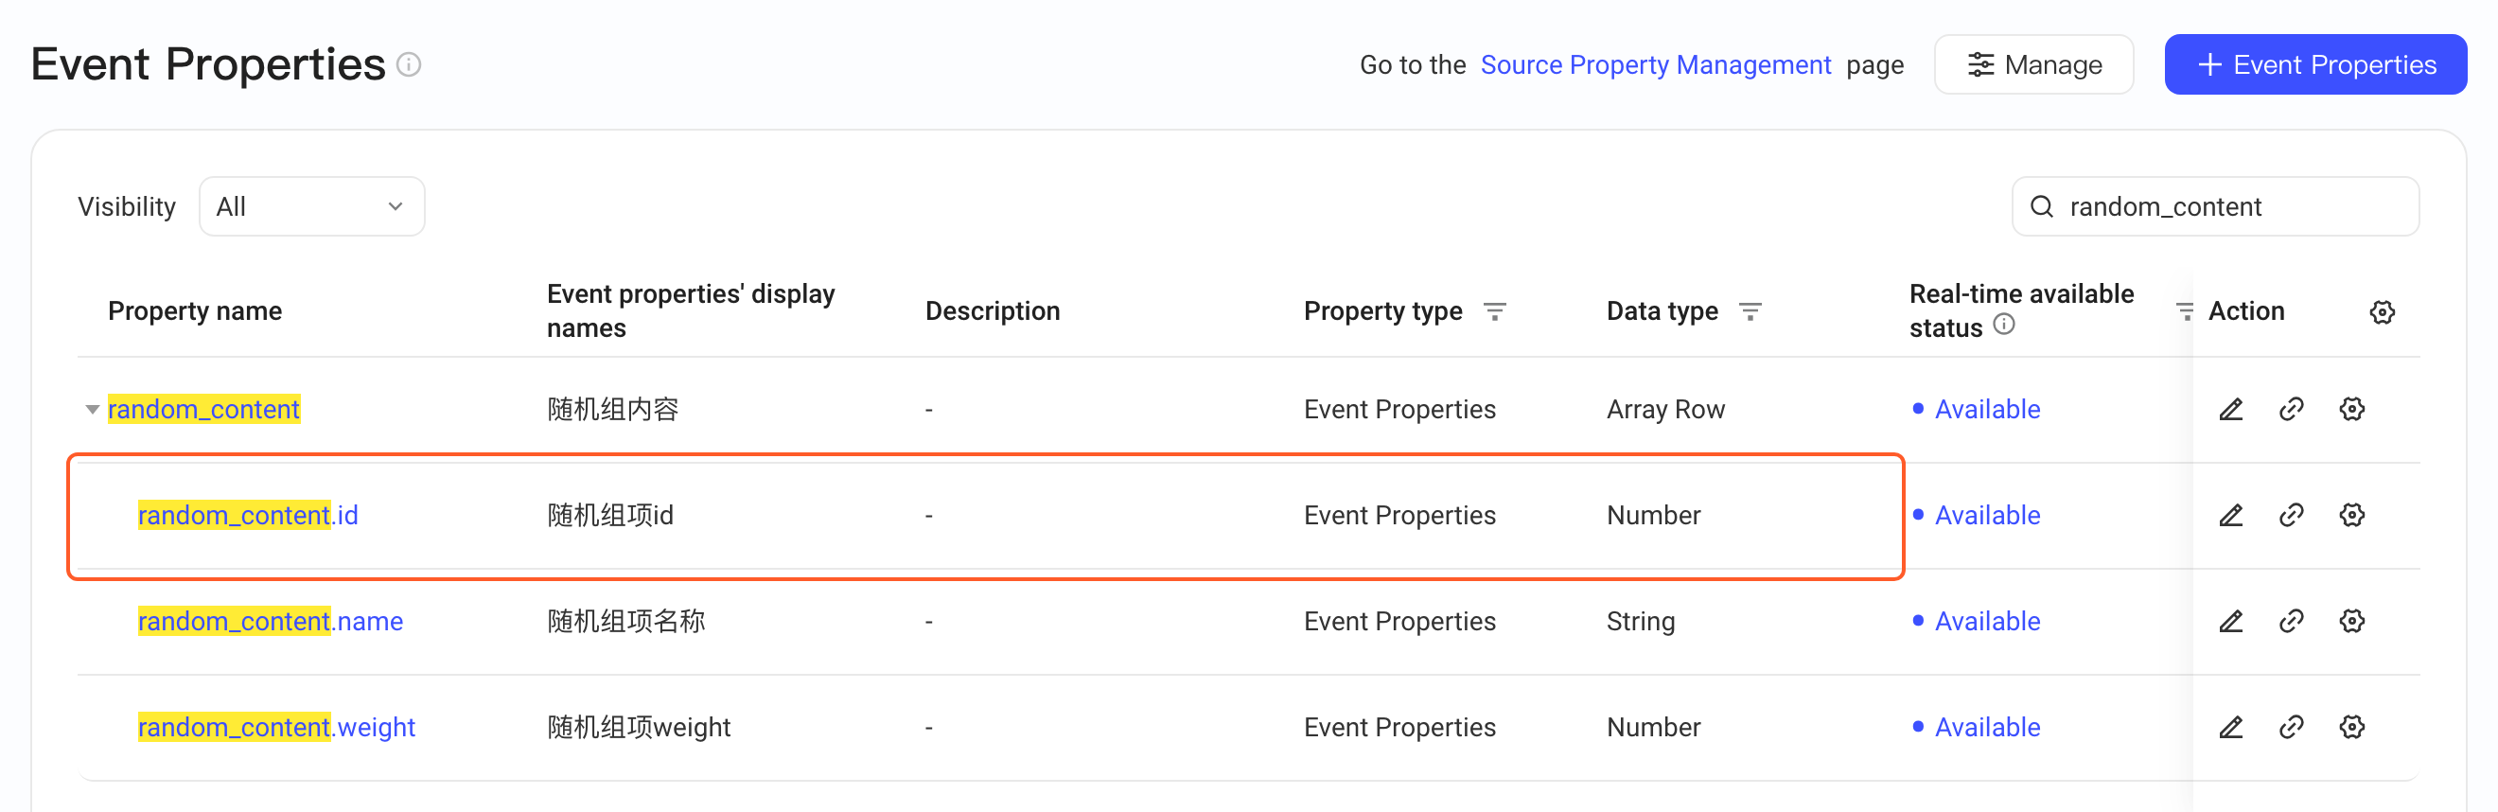Click the info icon next to Real-time available status
This screenshot has width=2498, height=812.
pyautogui.click(x=2003, y=325)
